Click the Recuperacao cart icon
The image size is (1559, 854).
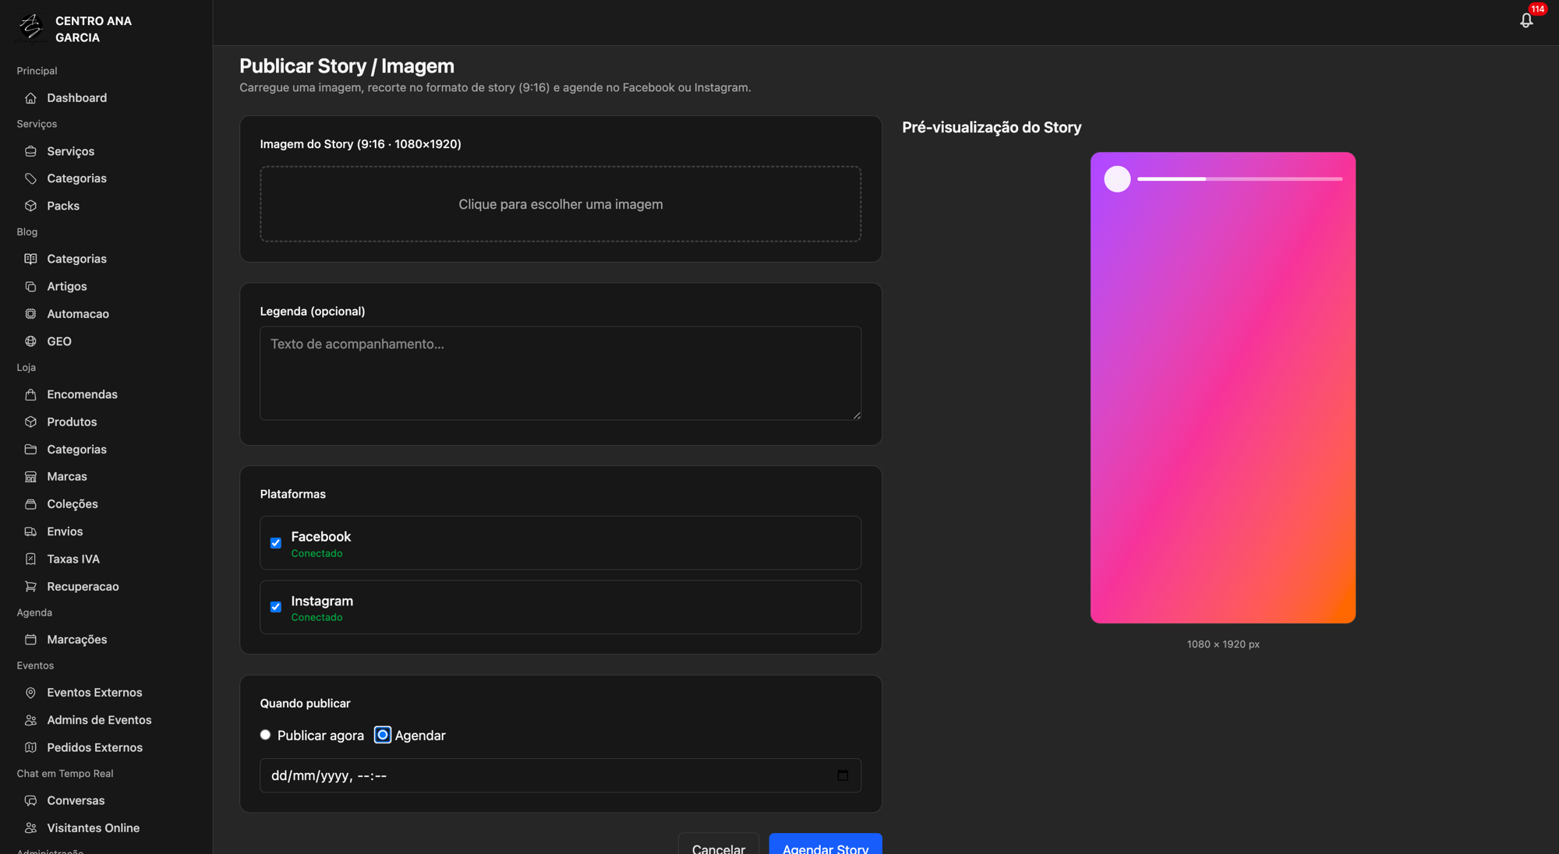tap(30, 587)
